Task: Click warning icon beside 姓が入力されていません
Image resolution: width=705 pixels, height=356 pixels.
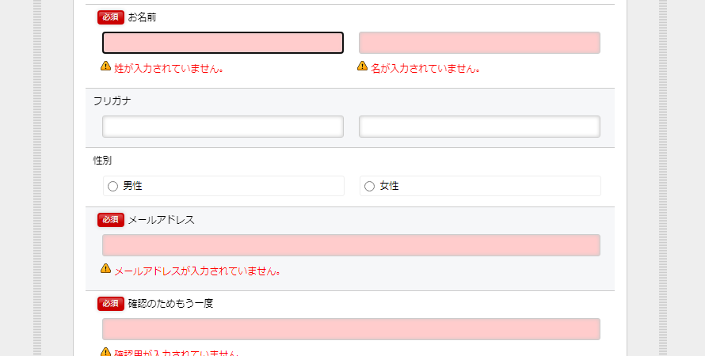Action: [x=105, y=66]
